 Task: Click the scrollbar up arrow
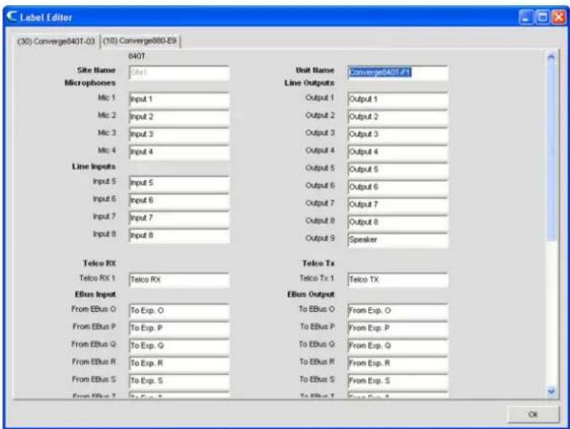[x=551, y=57]
